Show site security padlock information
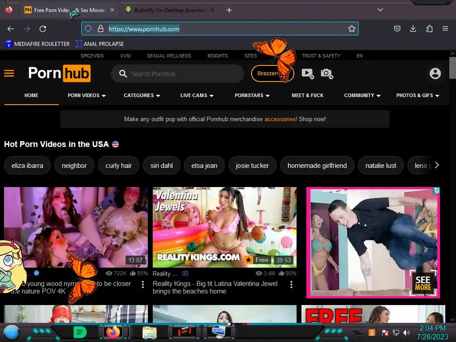 [101, 28]
